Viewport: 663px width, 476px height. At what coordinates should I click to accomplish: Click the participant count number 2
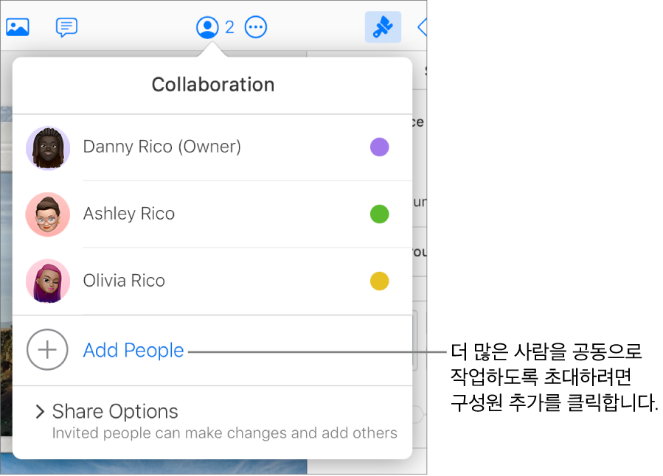coord(229,27)
